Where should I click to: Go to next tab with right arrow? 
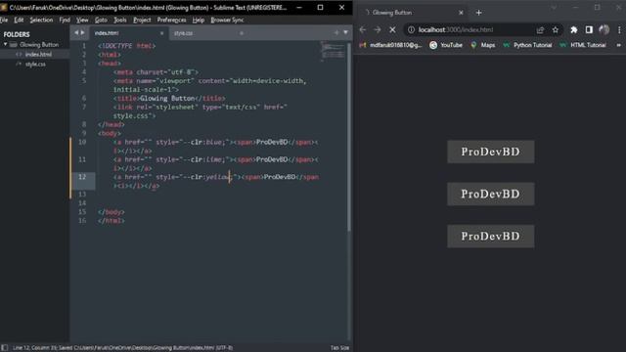(82, 32)
